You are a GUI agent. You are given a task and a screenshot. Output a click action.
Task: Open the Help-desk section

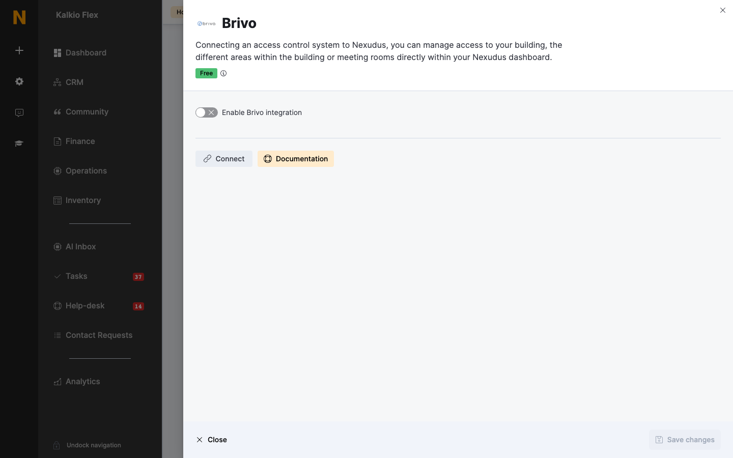tap(79, 306)
